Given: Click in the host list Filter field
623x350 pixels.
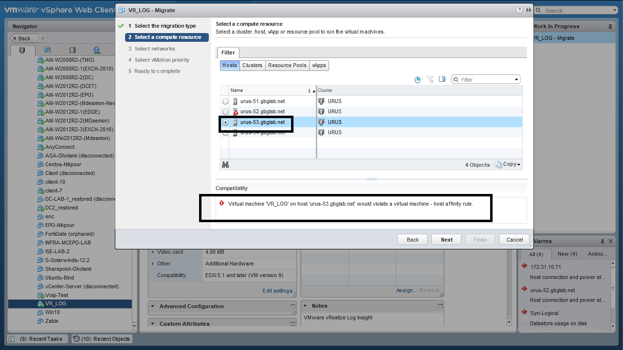Looking at the screenshot, I should pos(486,80).
